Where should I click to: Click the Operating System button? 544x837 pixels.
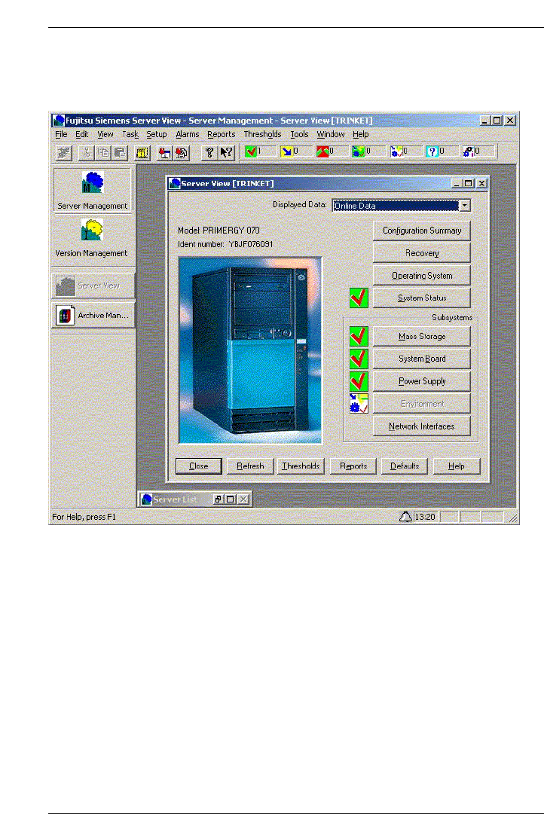tap(422, 276)
